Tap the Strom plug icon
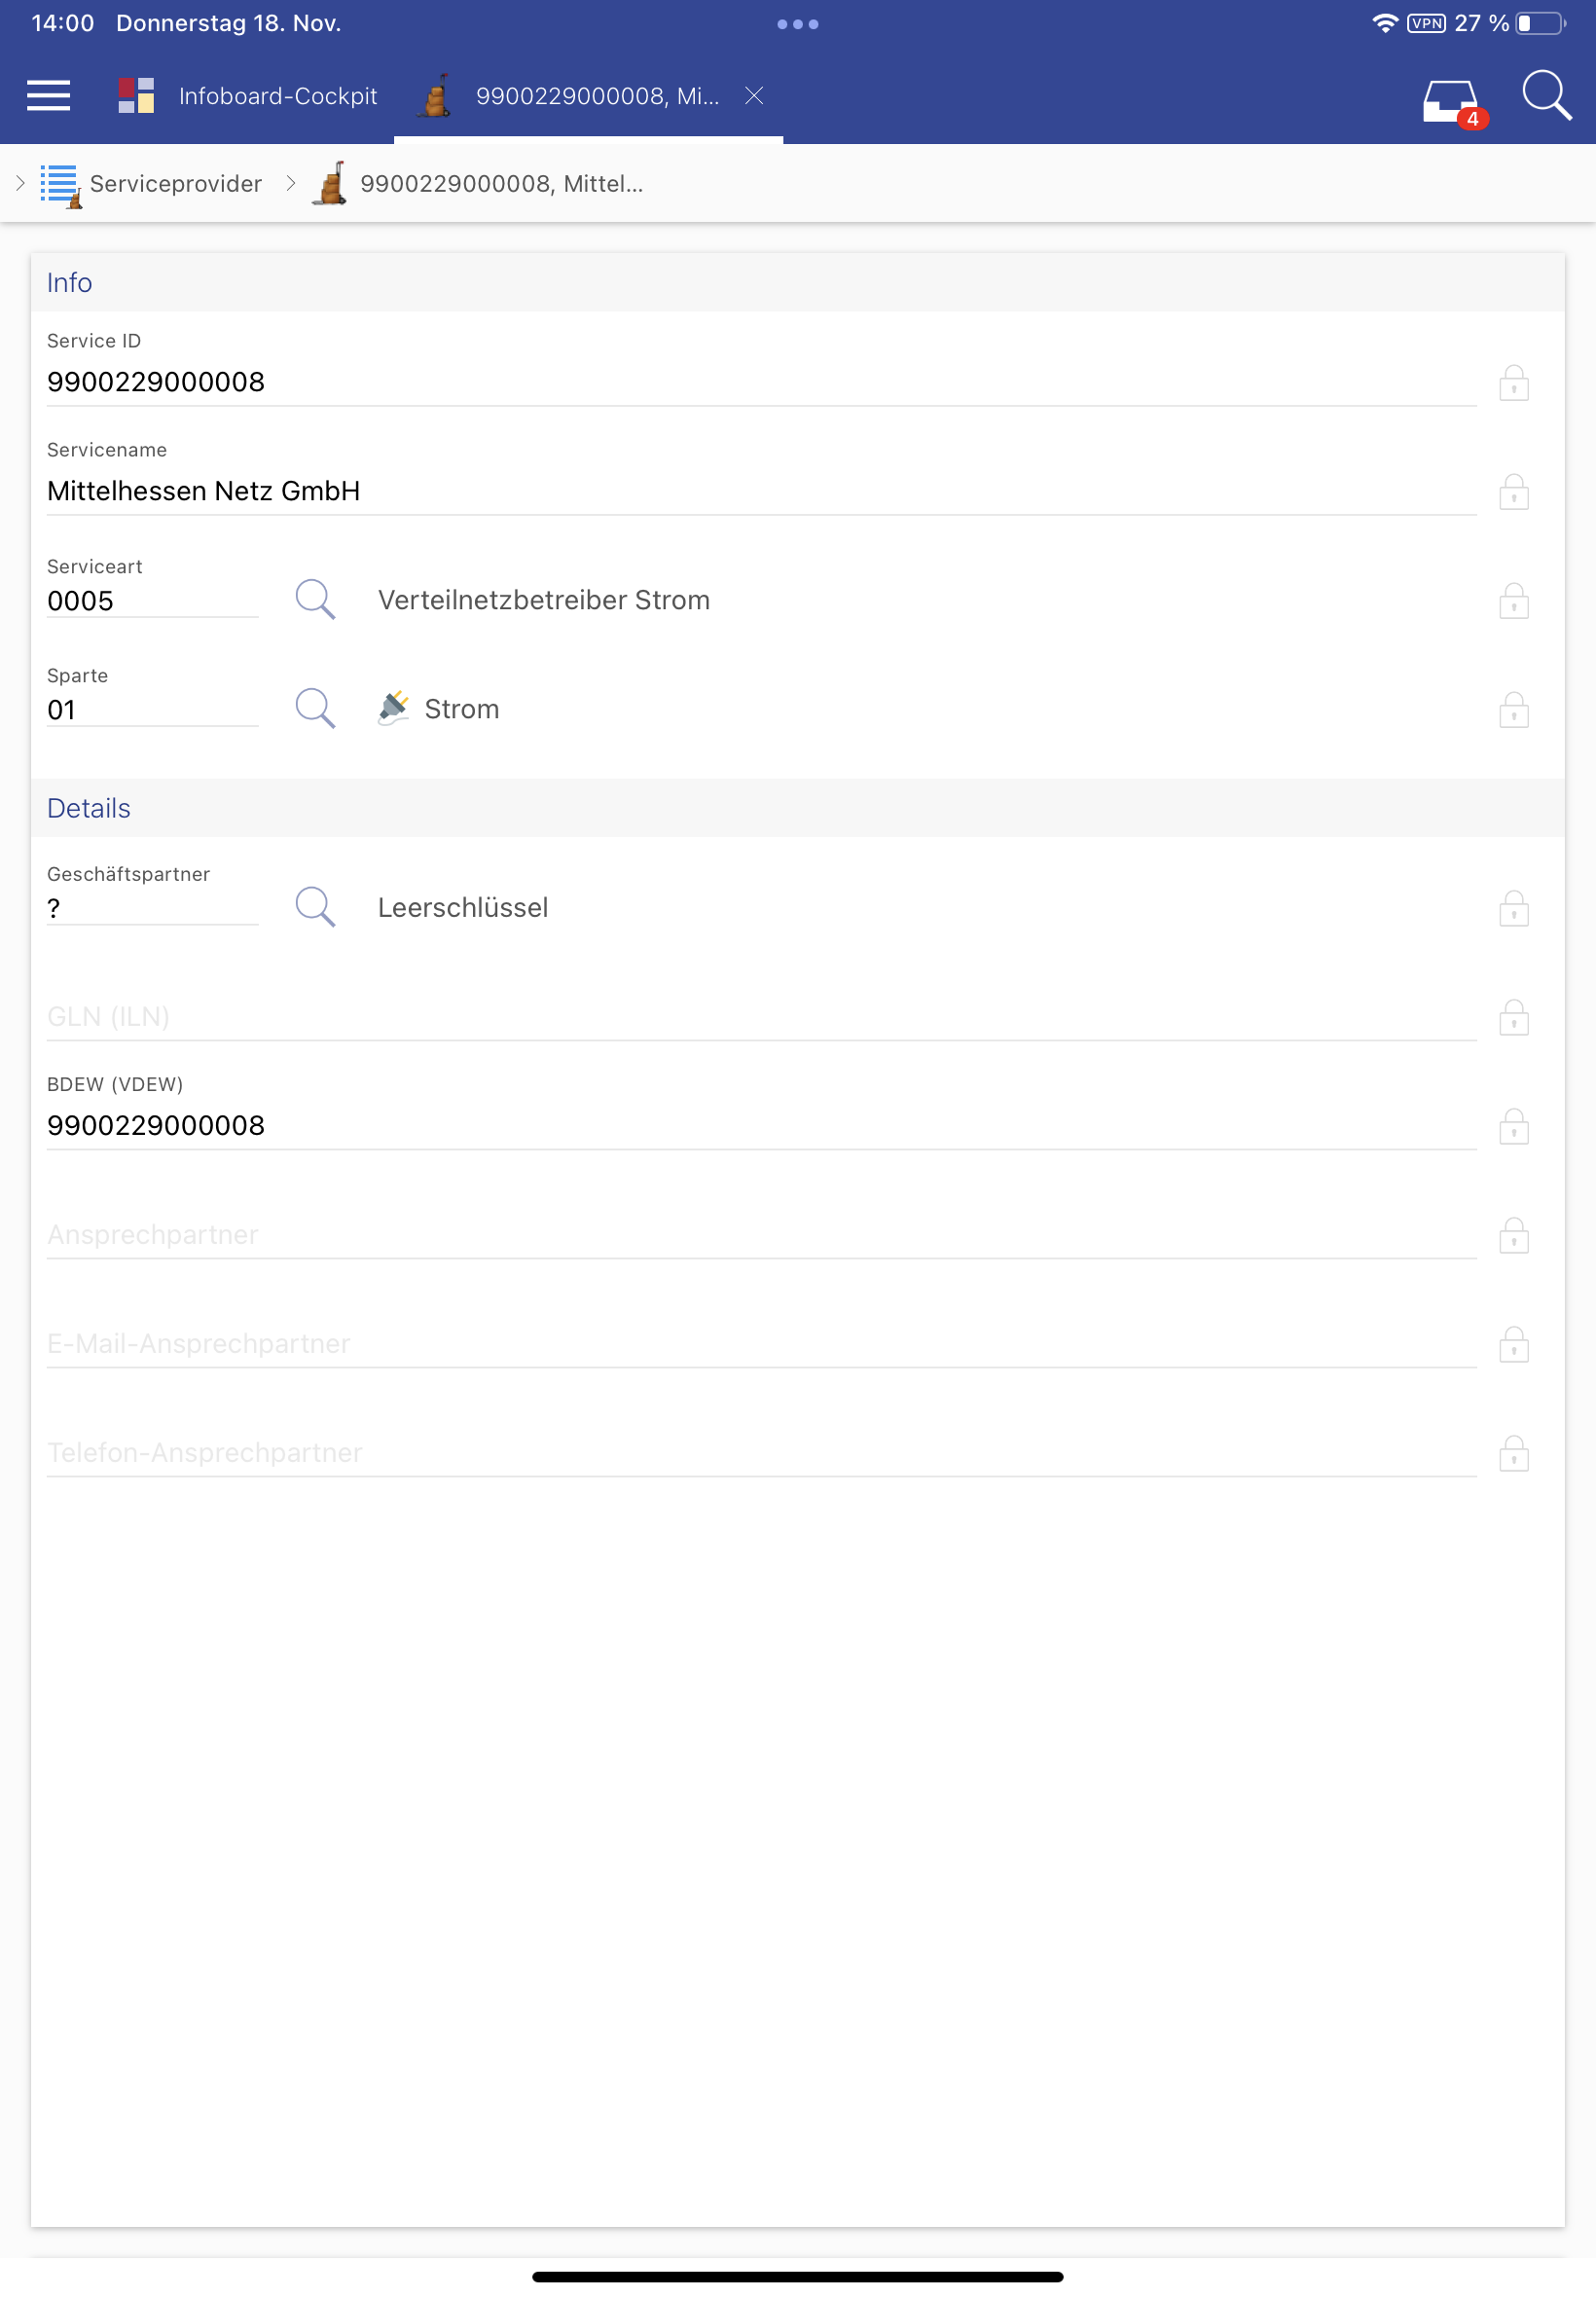The image size is (1596, 2297). click(394, 708)
